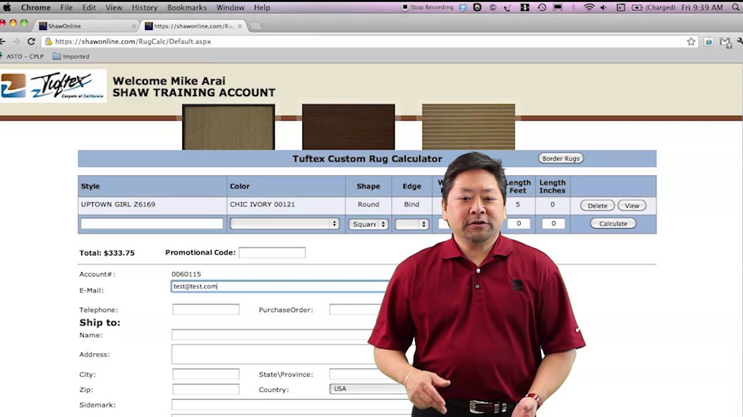Open the Help menu
Image resolution: width=743 pixels, height=417 pixels.
[x=262, y=8]
